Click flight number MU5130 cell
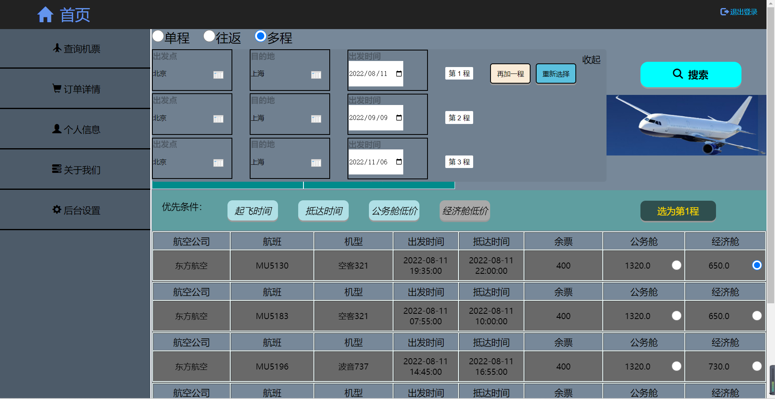Viewport: 775px width, 399px height. (272, 265)
